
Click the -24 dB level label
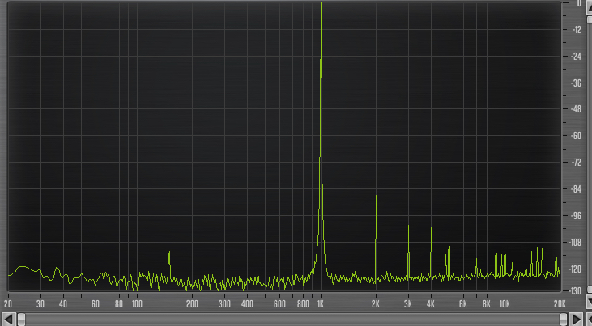coord(577,57)
